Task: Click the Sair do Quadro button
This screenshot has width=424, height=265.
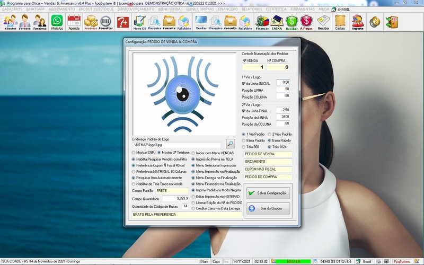Action: coord(268,209)
